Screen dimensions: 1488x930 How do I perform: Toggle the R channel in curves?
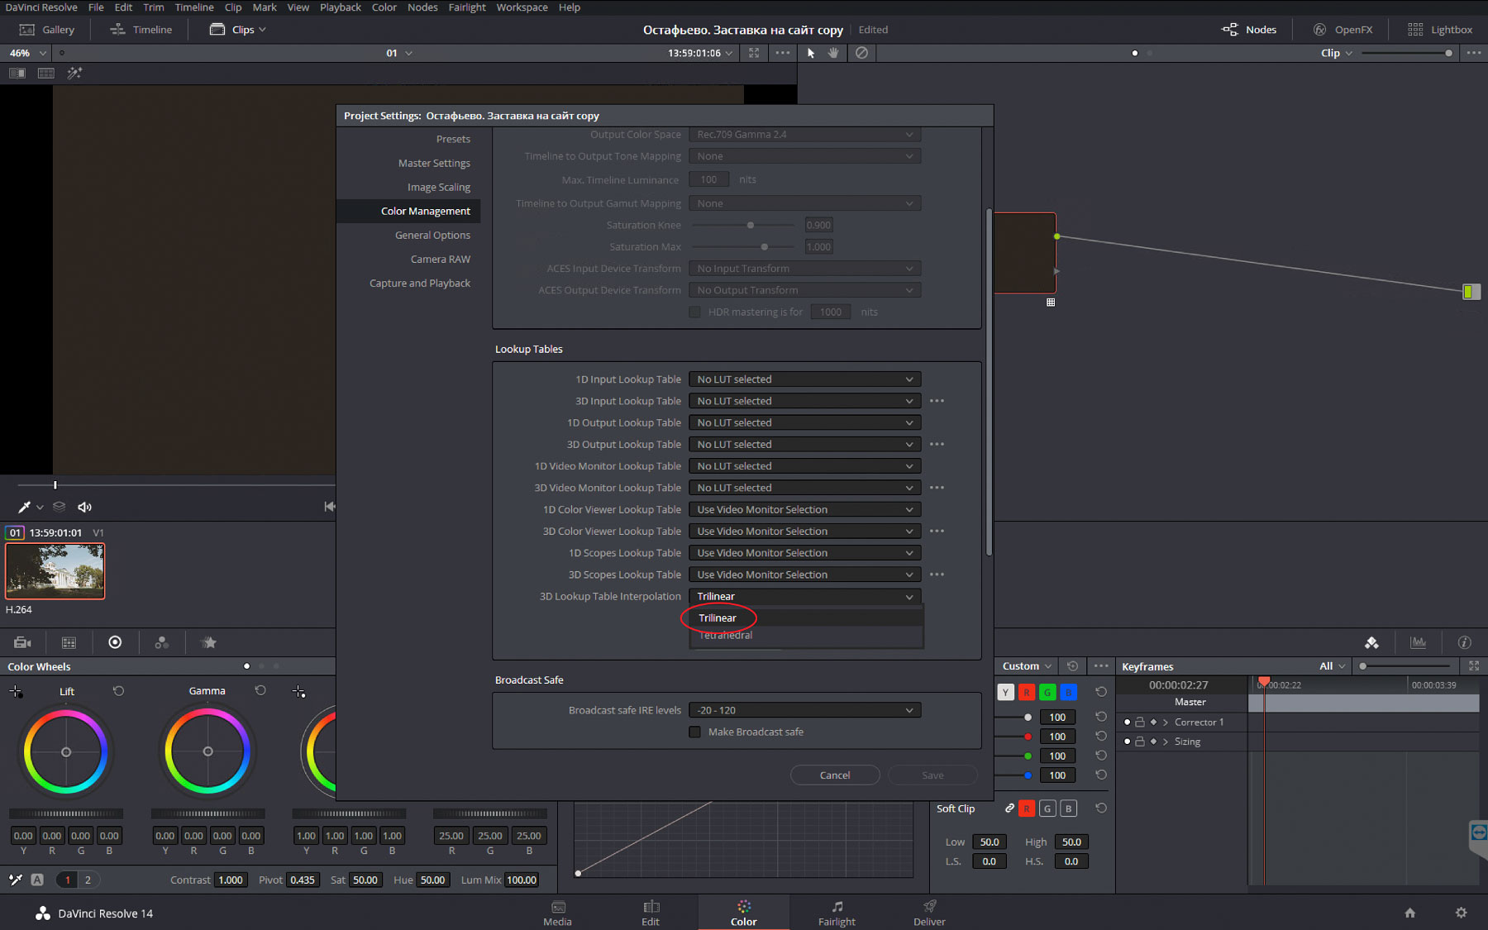[1026, 692]
